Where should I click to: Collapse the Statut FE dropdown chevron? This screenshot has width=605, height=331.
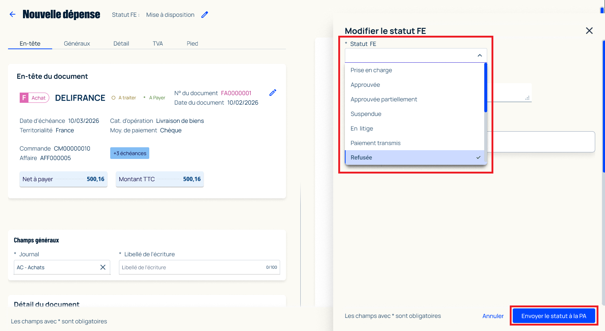click(x=479, y=55)
